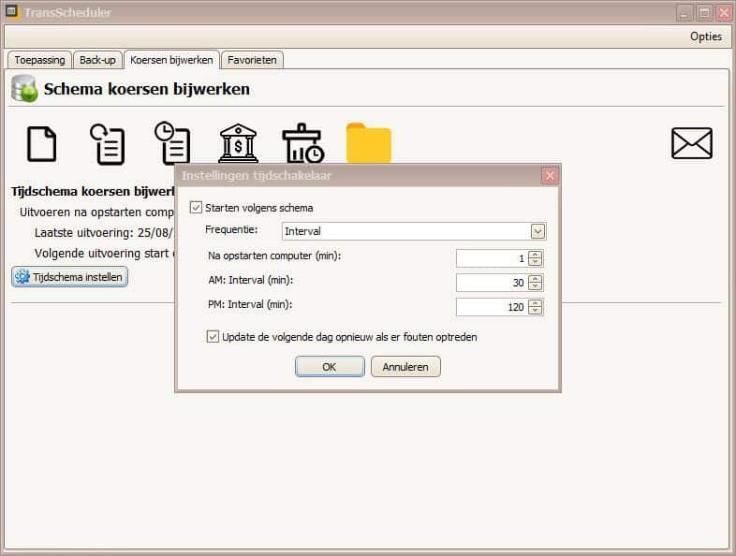
Task: Open the Opties menu
Action: (x=705, y=37)
